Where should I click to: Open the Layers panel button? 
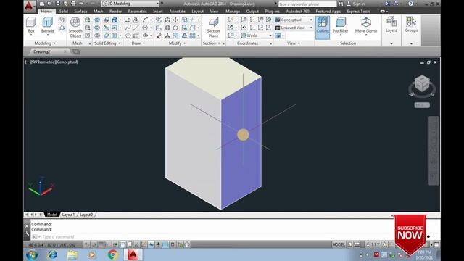click(x=391, y=25)
